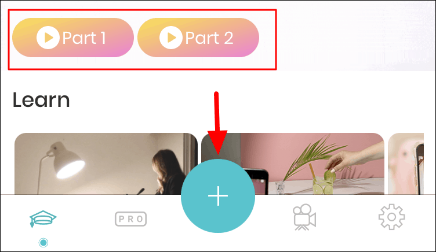Click the Learn section heading
The image size is (436, 252).
click(x=41, y=100)
